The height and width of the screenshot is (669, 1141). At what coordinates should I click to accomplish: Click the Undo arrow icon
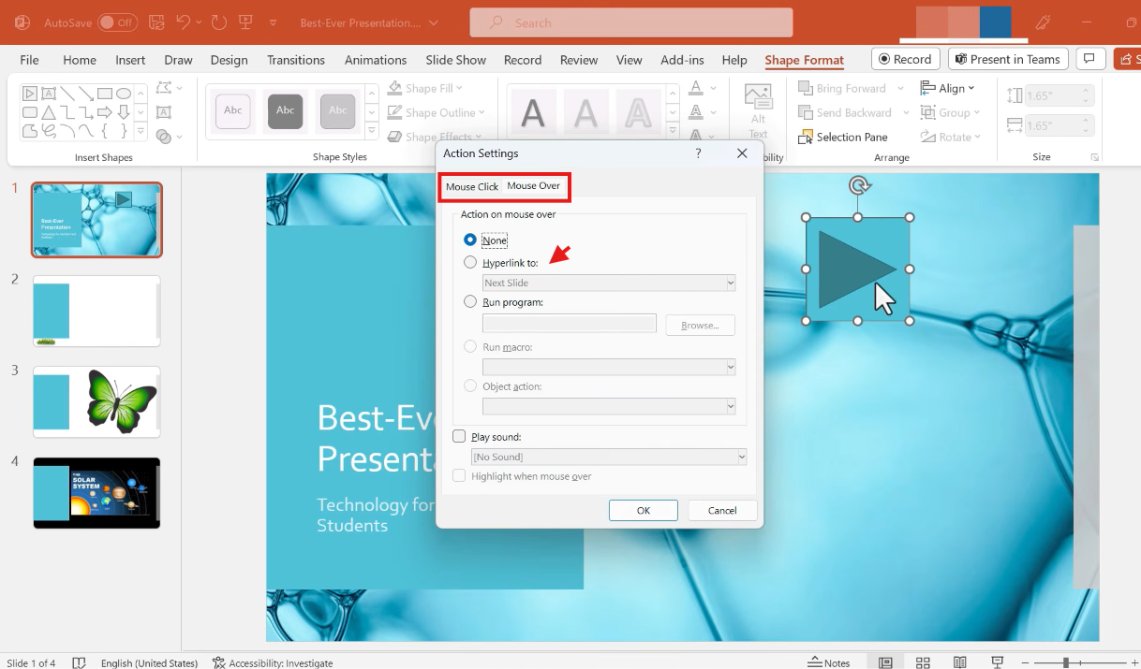click(x=184, y=22)
